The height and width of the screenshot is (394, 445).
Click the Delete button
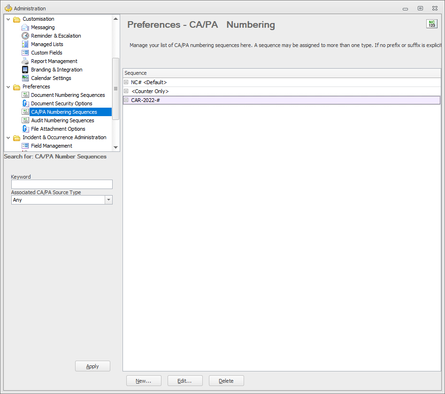click(x=226, y=381)
